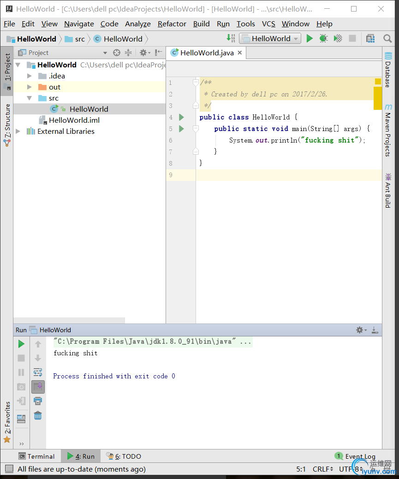Screen dimensions: 399x479
Task: Open the Terminal tool window
Action: [x=36, y=456]
